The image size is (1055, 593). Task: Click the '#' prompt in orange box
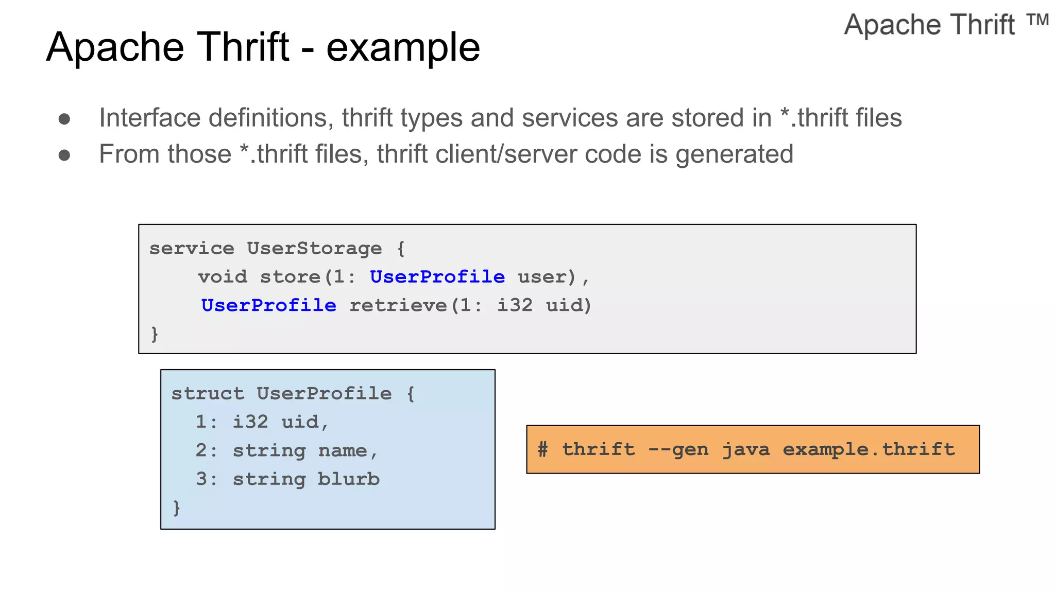coord(542,449)
